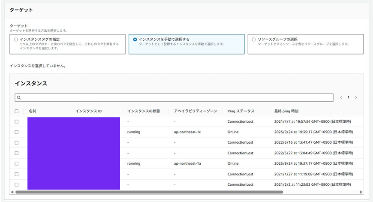The width and height of the screenshot is (373, 202).
Task: Tick the select-all checkbox in the table header
Action: click(16, 111)
